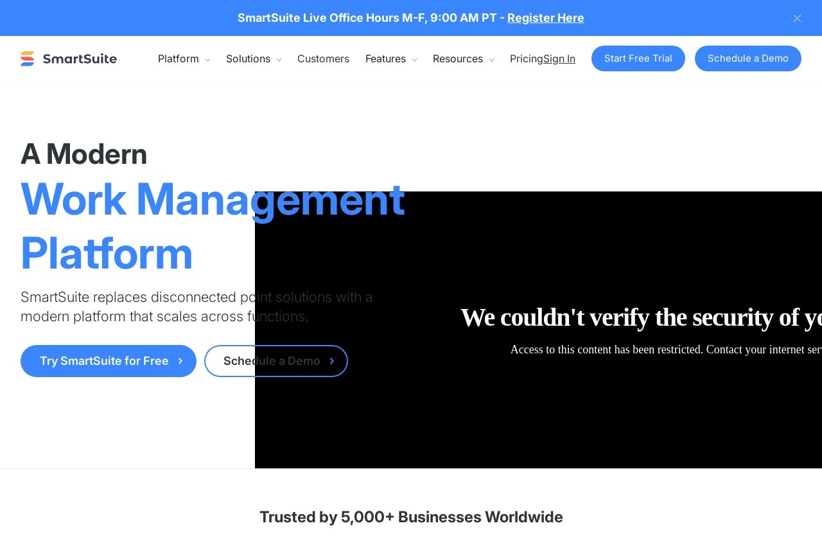
Task: Click the Sign In link
Action: coord(559,58)
